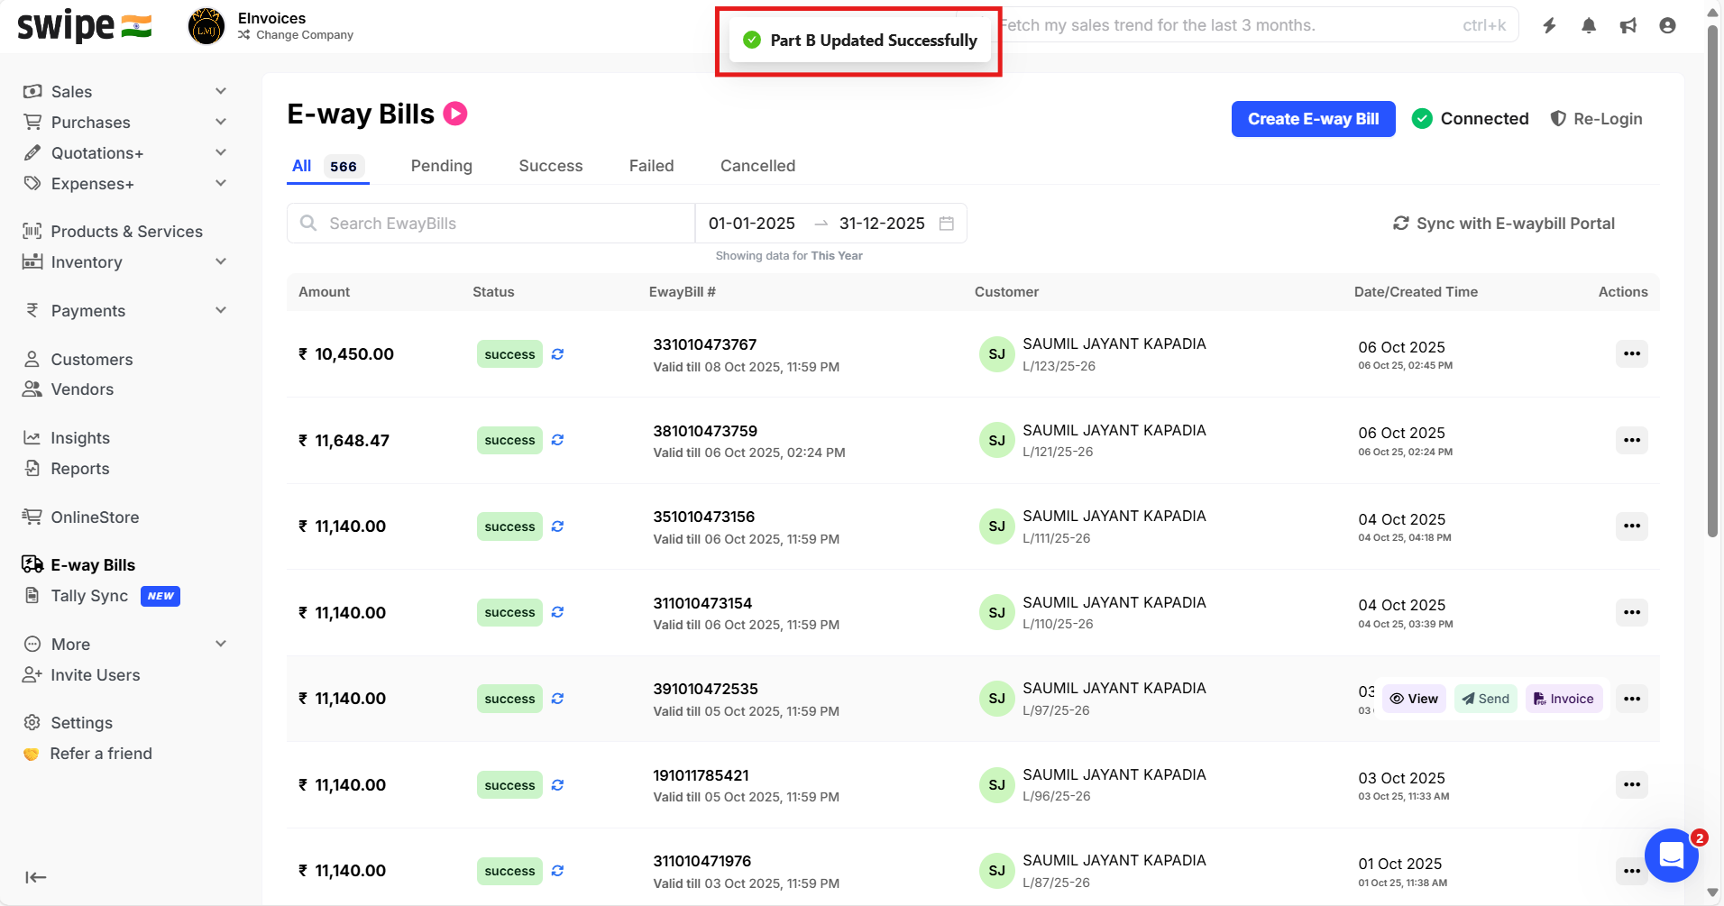Image resolution: width=1724 pixels, height=906 pixels.
Task: Refresh status of e-way bill 331010473767
Action: pos(557,354)
